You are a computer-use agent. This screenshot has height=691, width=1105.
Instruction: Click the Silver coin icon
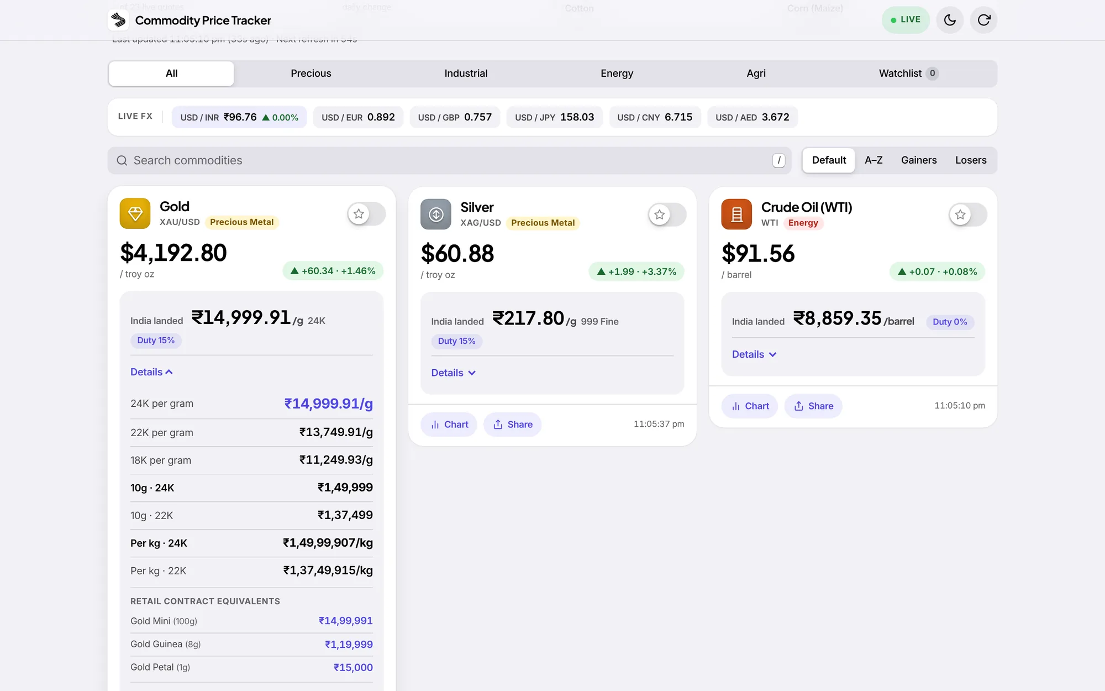point(436,214)
